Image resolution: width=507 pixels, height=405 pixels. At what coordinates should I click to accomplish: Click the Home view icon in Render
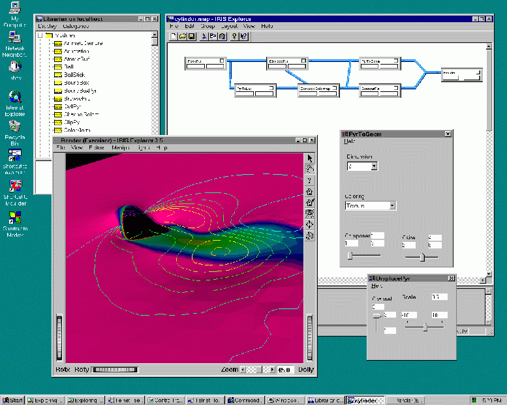[x=310, y=191]
